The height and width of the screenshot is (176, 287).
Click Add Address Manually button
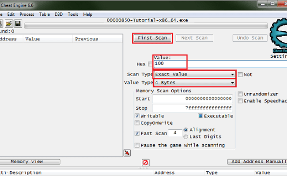click(257, 161)
